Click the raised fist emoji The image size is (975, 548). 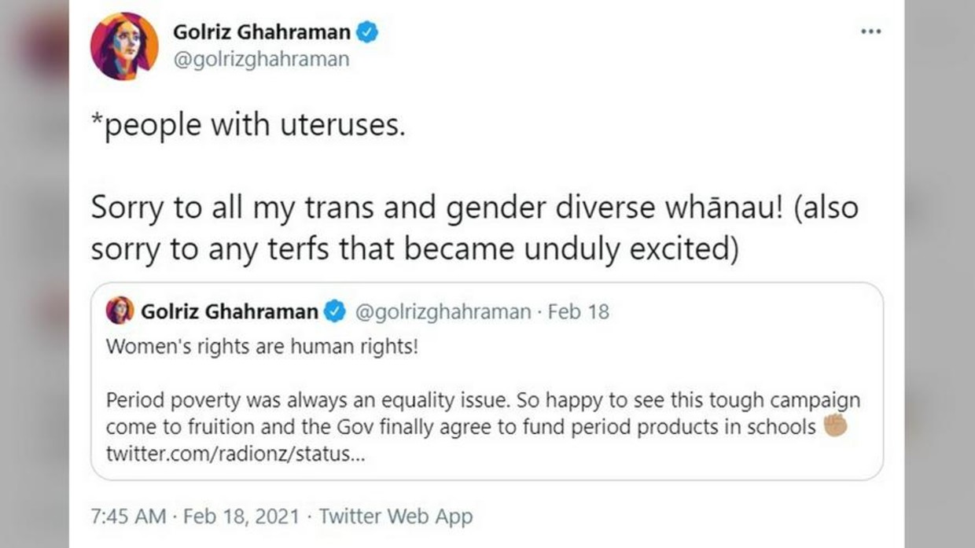835,426
